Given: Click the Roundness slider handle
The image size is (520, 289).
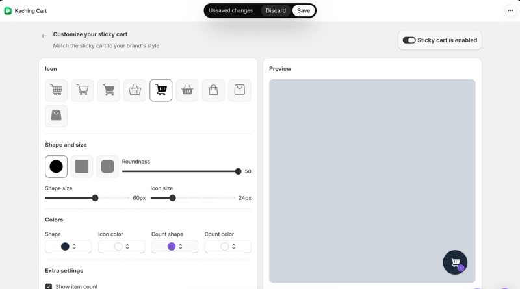Looking at the screenshot, I should (x=238, y=171).
